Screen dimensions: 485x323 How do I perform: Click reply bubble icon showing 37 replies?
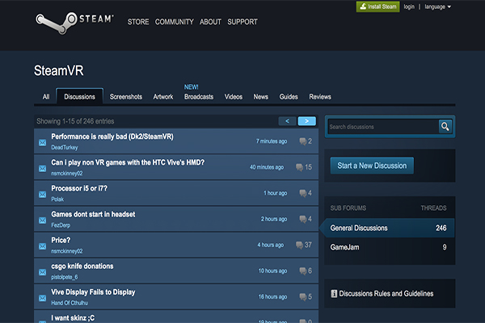point(299,245)
